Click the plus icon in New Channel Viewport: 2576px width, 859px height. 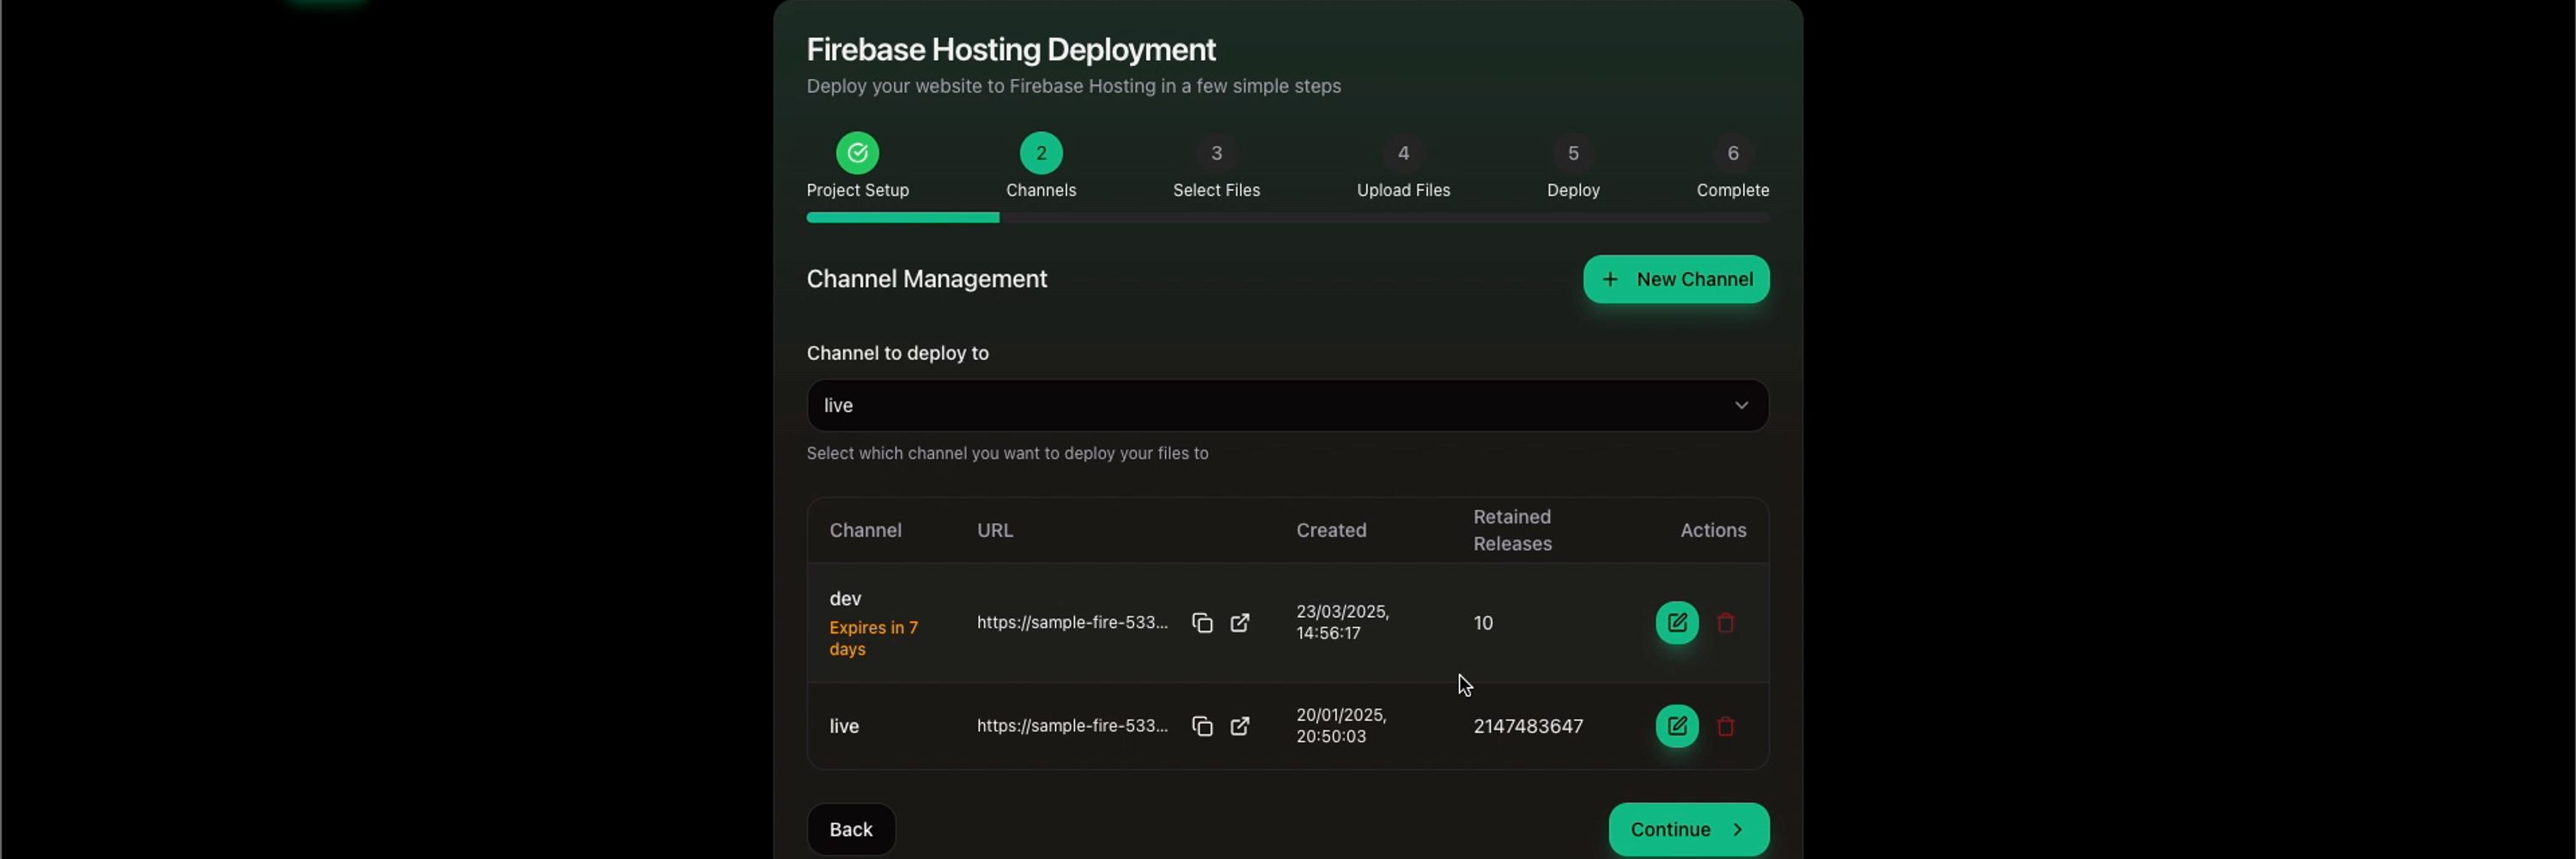click(1610, 279)
